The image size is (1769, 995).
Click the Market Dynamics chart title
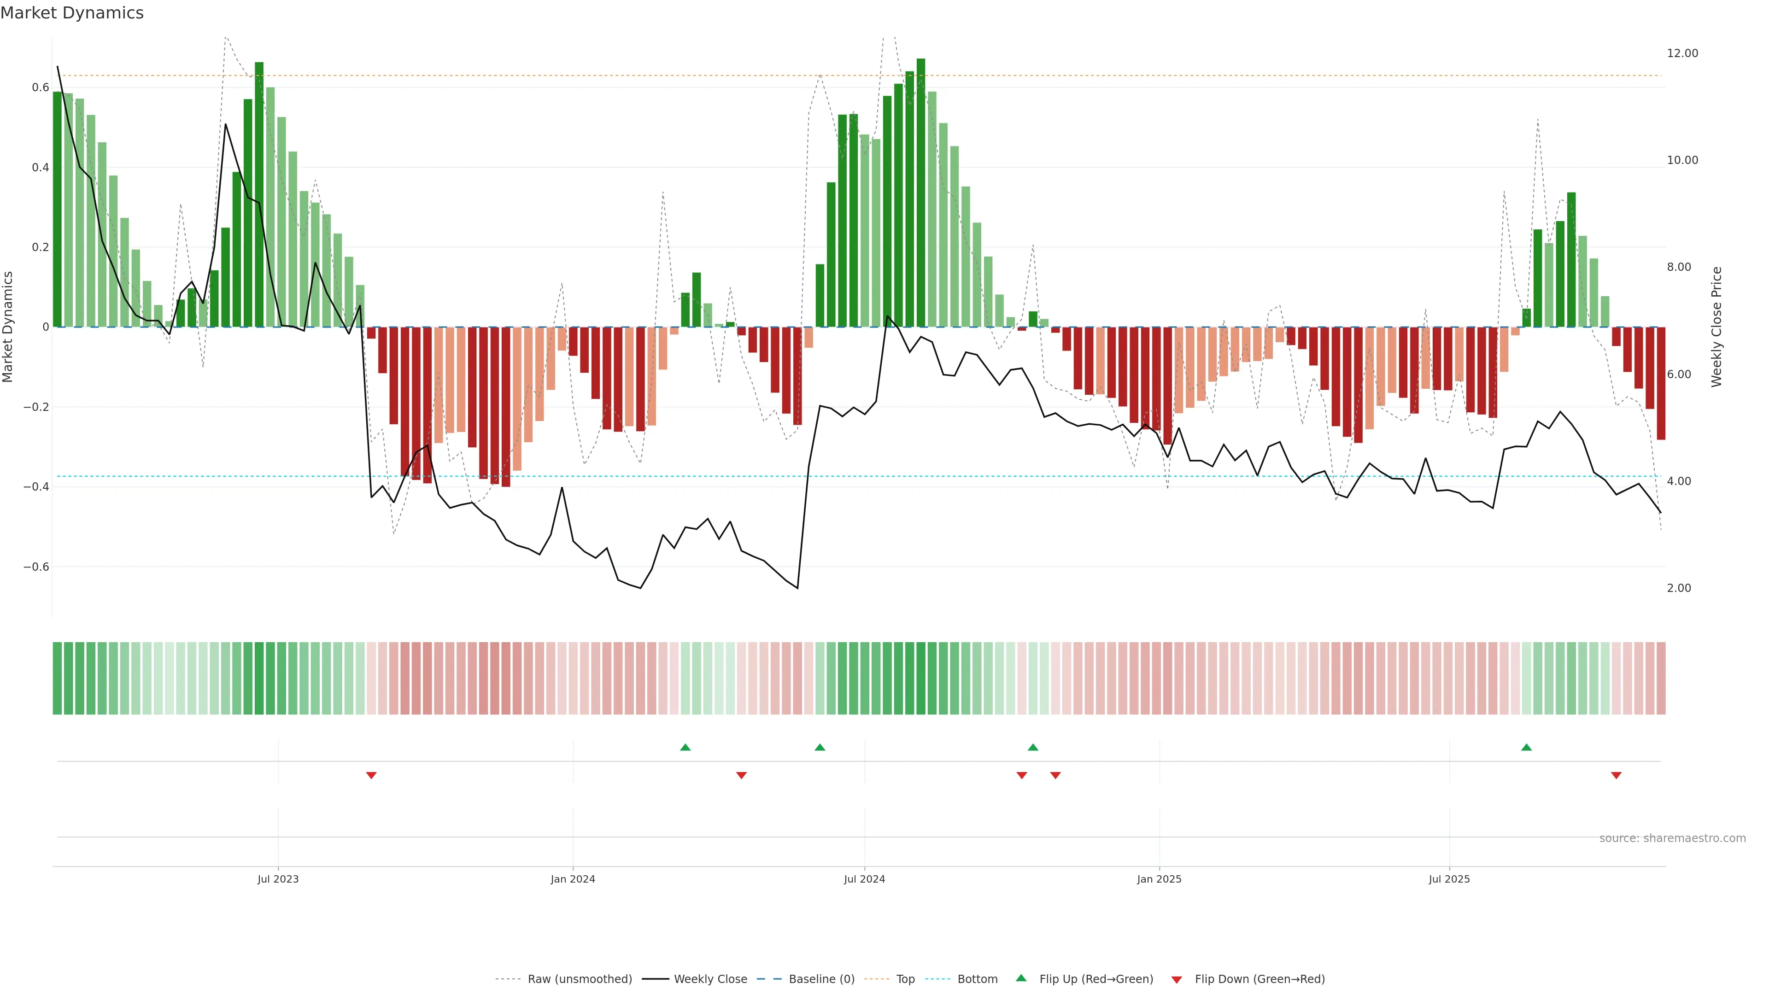(x=72, y=13)
